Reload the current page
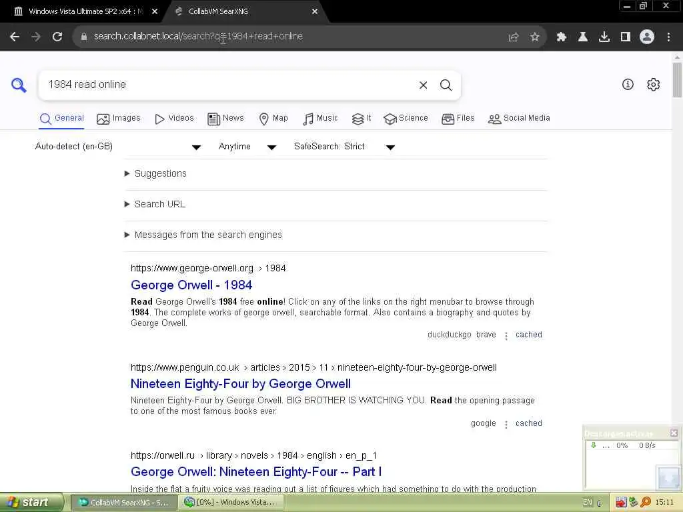The image size is (683, 512). (57, 37)
